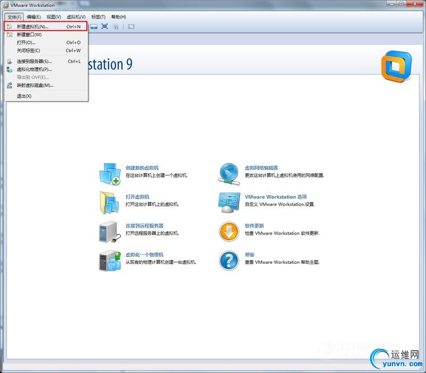Click the 虚拟化一个物理机 link
The image size is (426, 373).
[x=144, y=255]
